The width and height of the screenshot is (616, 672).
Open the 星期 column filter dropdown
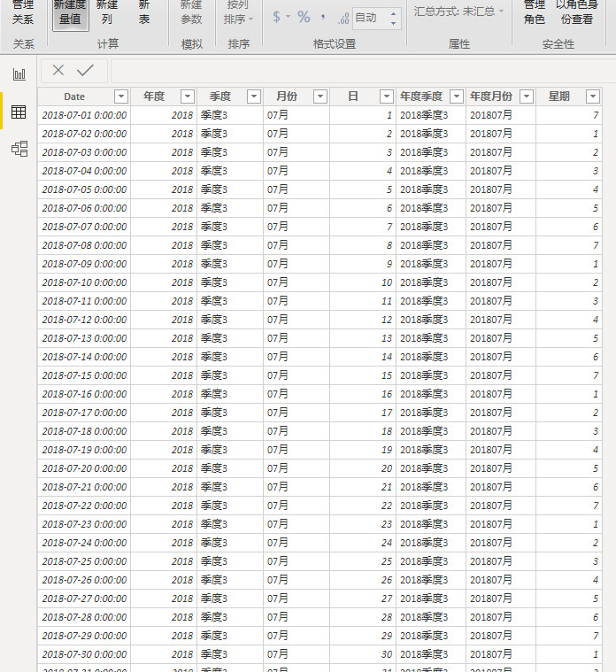[593, 97]
